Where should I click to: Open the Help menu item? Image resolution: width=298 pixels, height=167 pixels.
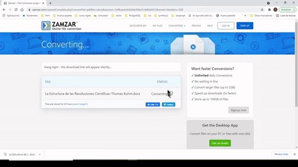tap(210, 26)
